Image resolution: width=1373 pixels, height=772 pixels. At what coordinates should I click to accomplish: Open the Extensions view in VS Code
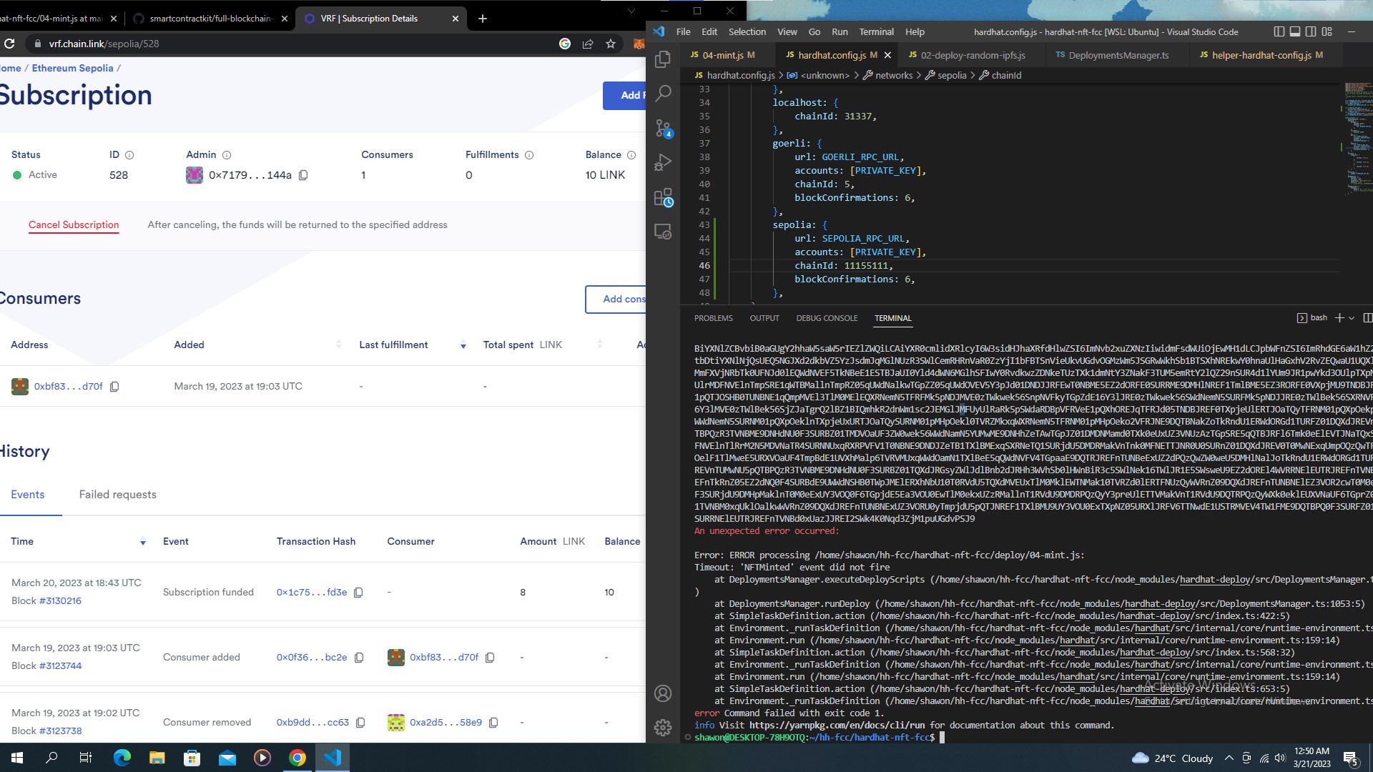[663, 197]
